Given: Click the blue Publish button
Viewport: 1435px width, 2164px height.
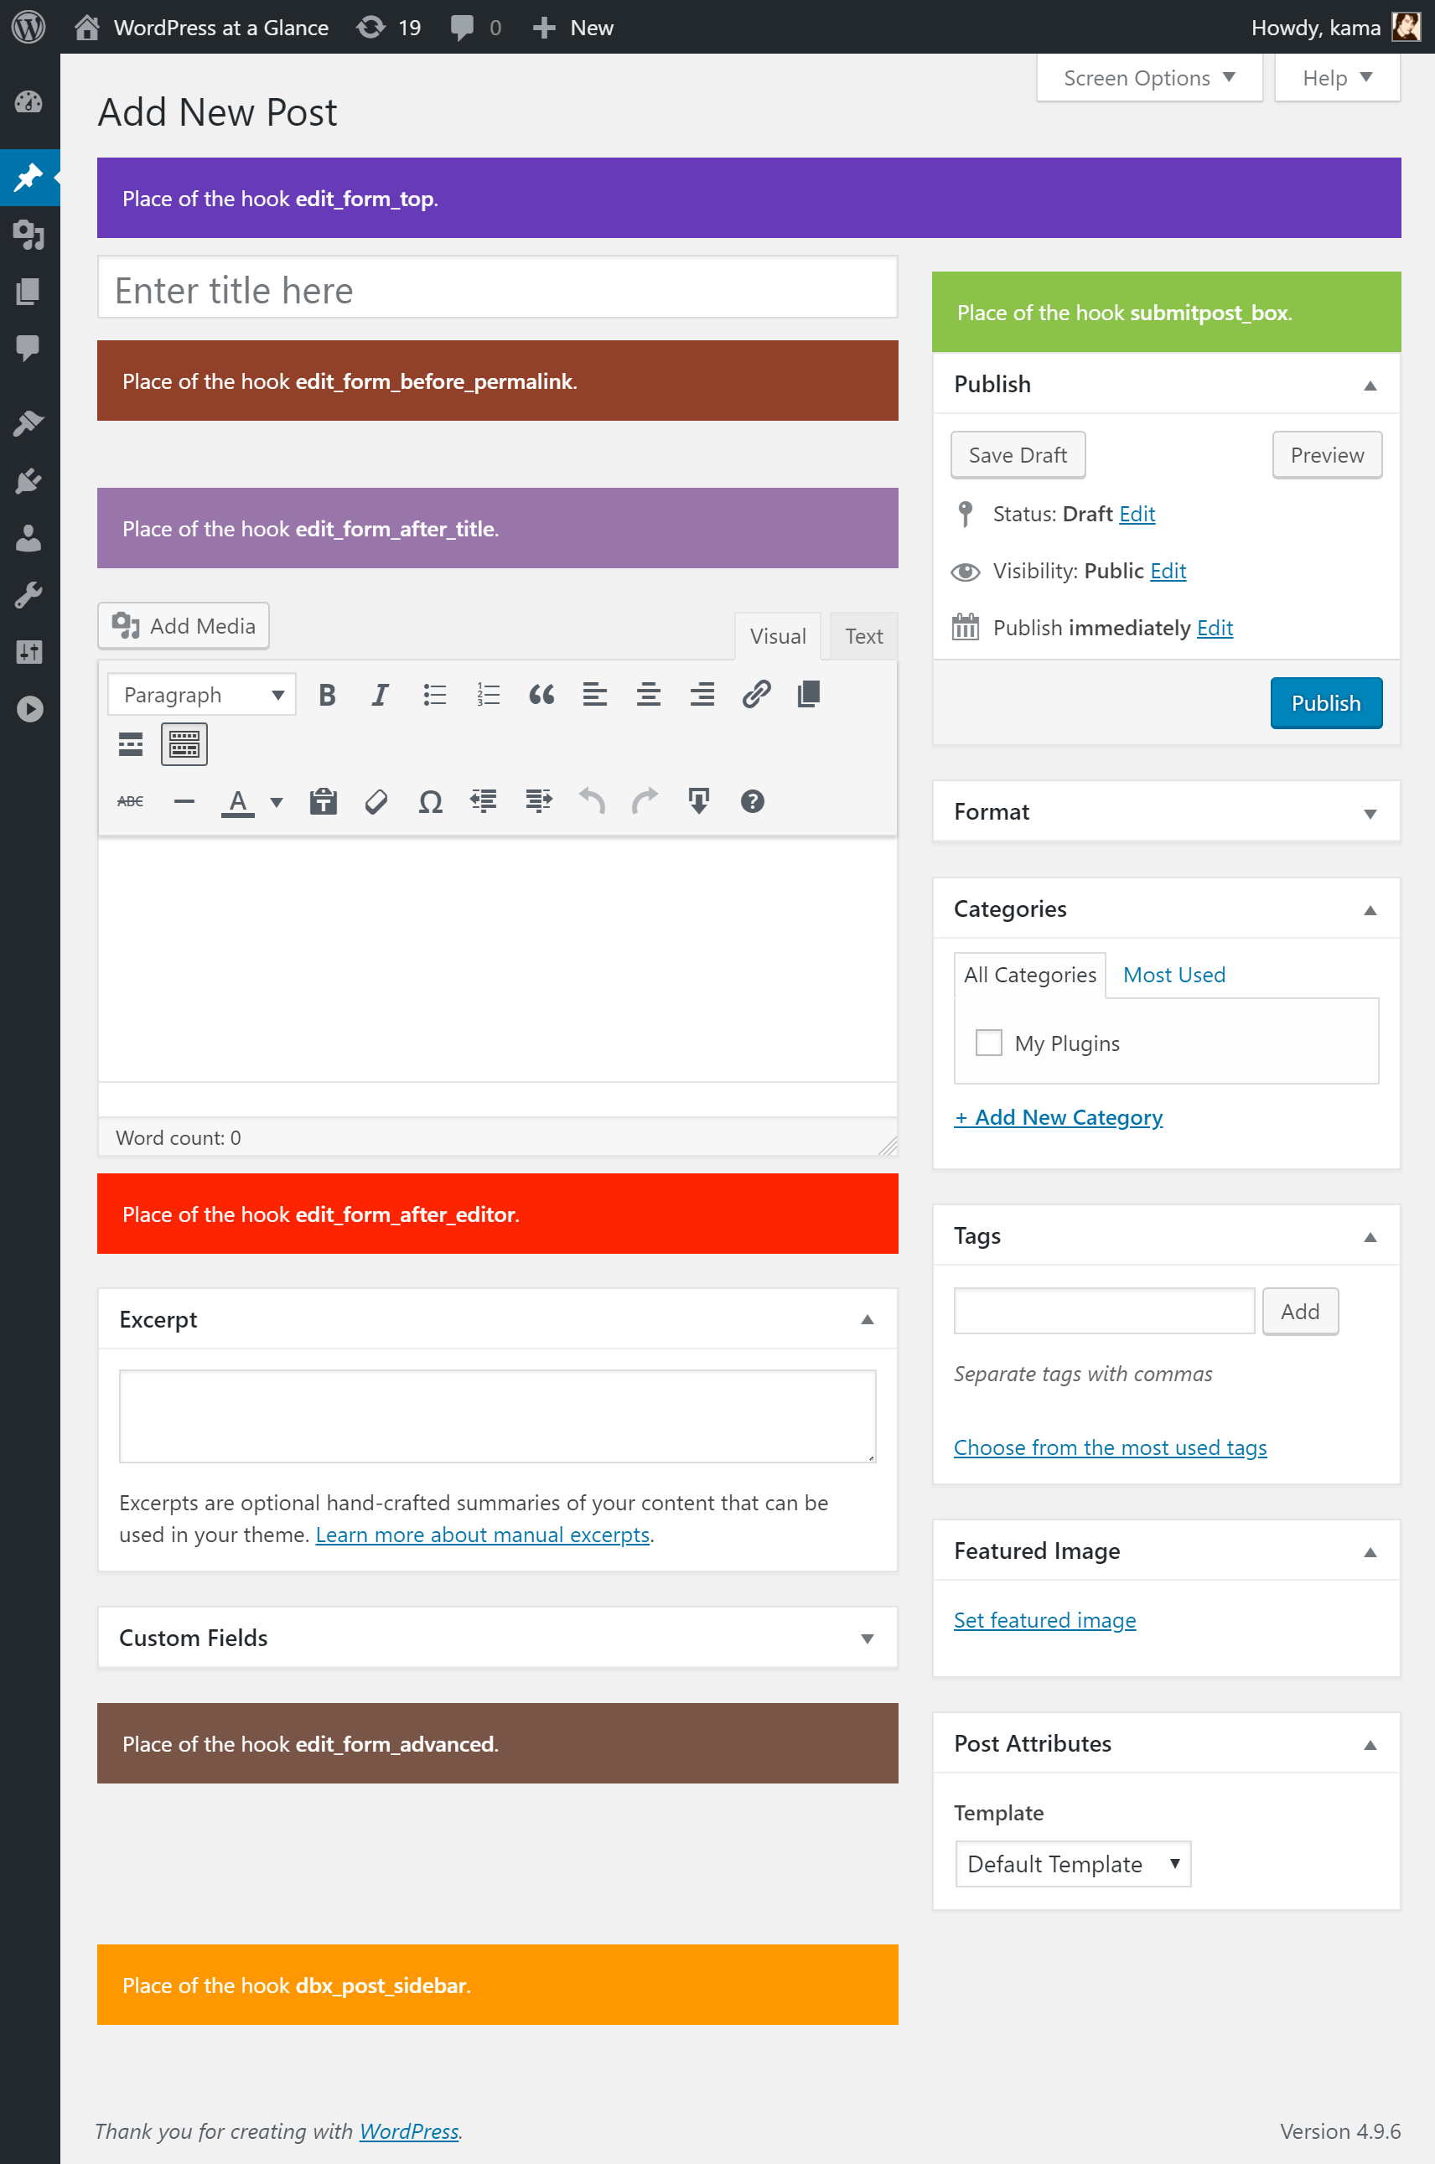Looking at the screenshot, I should (x=1325, y=702).
